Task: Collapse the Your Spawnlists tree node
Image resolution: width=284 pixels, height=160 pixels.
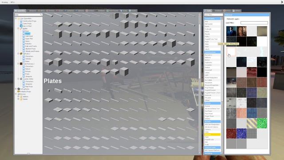Action: (16, 19)
